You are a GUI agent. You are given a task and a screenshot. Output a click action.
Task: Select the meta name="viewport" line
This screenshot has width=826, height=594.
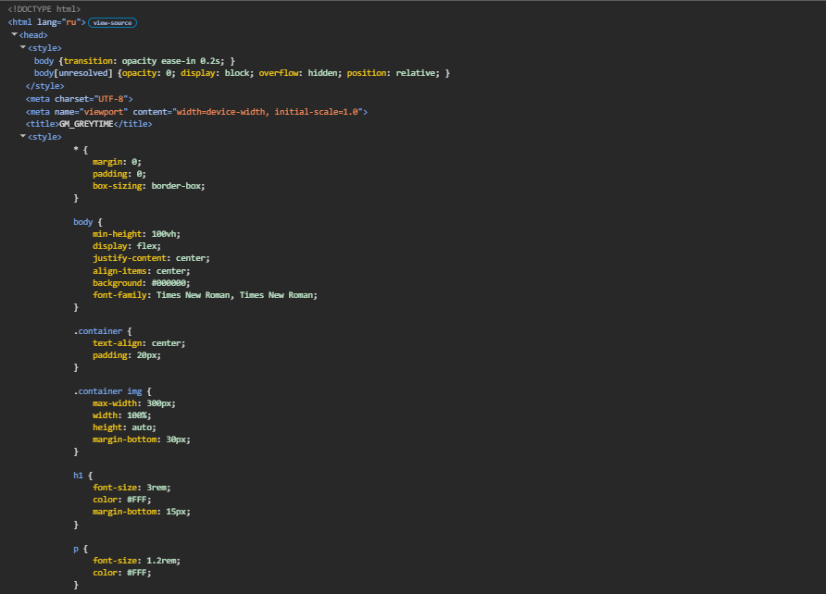coord(196,112)
